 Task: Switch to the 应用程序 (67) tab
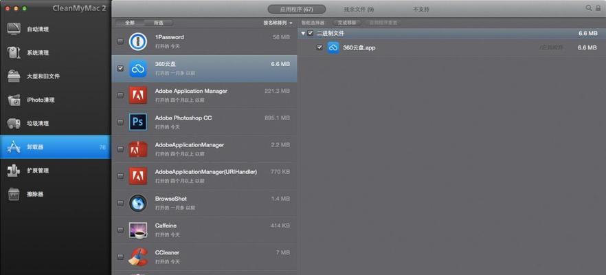297,10
